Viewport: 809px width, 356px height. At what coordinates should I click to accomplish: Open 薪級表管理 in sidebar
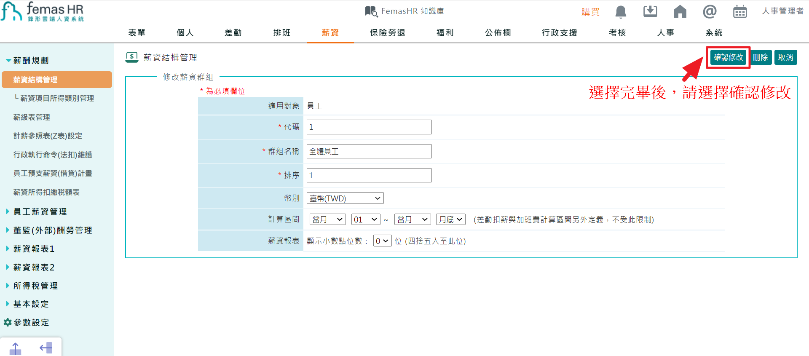(32, 117)
